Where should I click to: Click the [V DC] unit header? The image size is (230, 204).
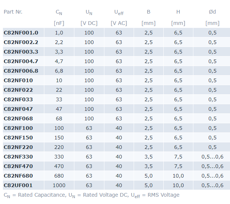click(89, 23)
